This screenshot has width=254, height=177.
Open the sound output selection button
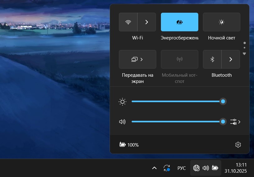tap(235, 122)
